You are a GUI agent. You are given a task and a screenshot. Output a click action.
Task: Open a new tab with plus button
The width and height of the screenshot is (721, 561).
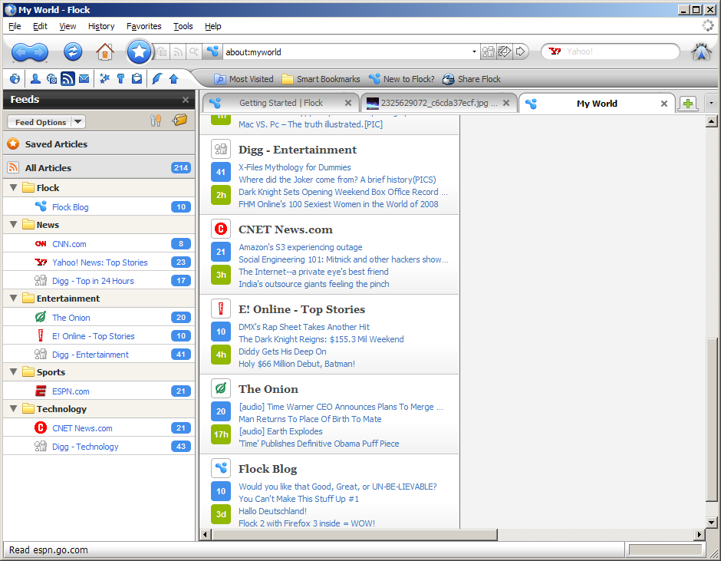688,104
